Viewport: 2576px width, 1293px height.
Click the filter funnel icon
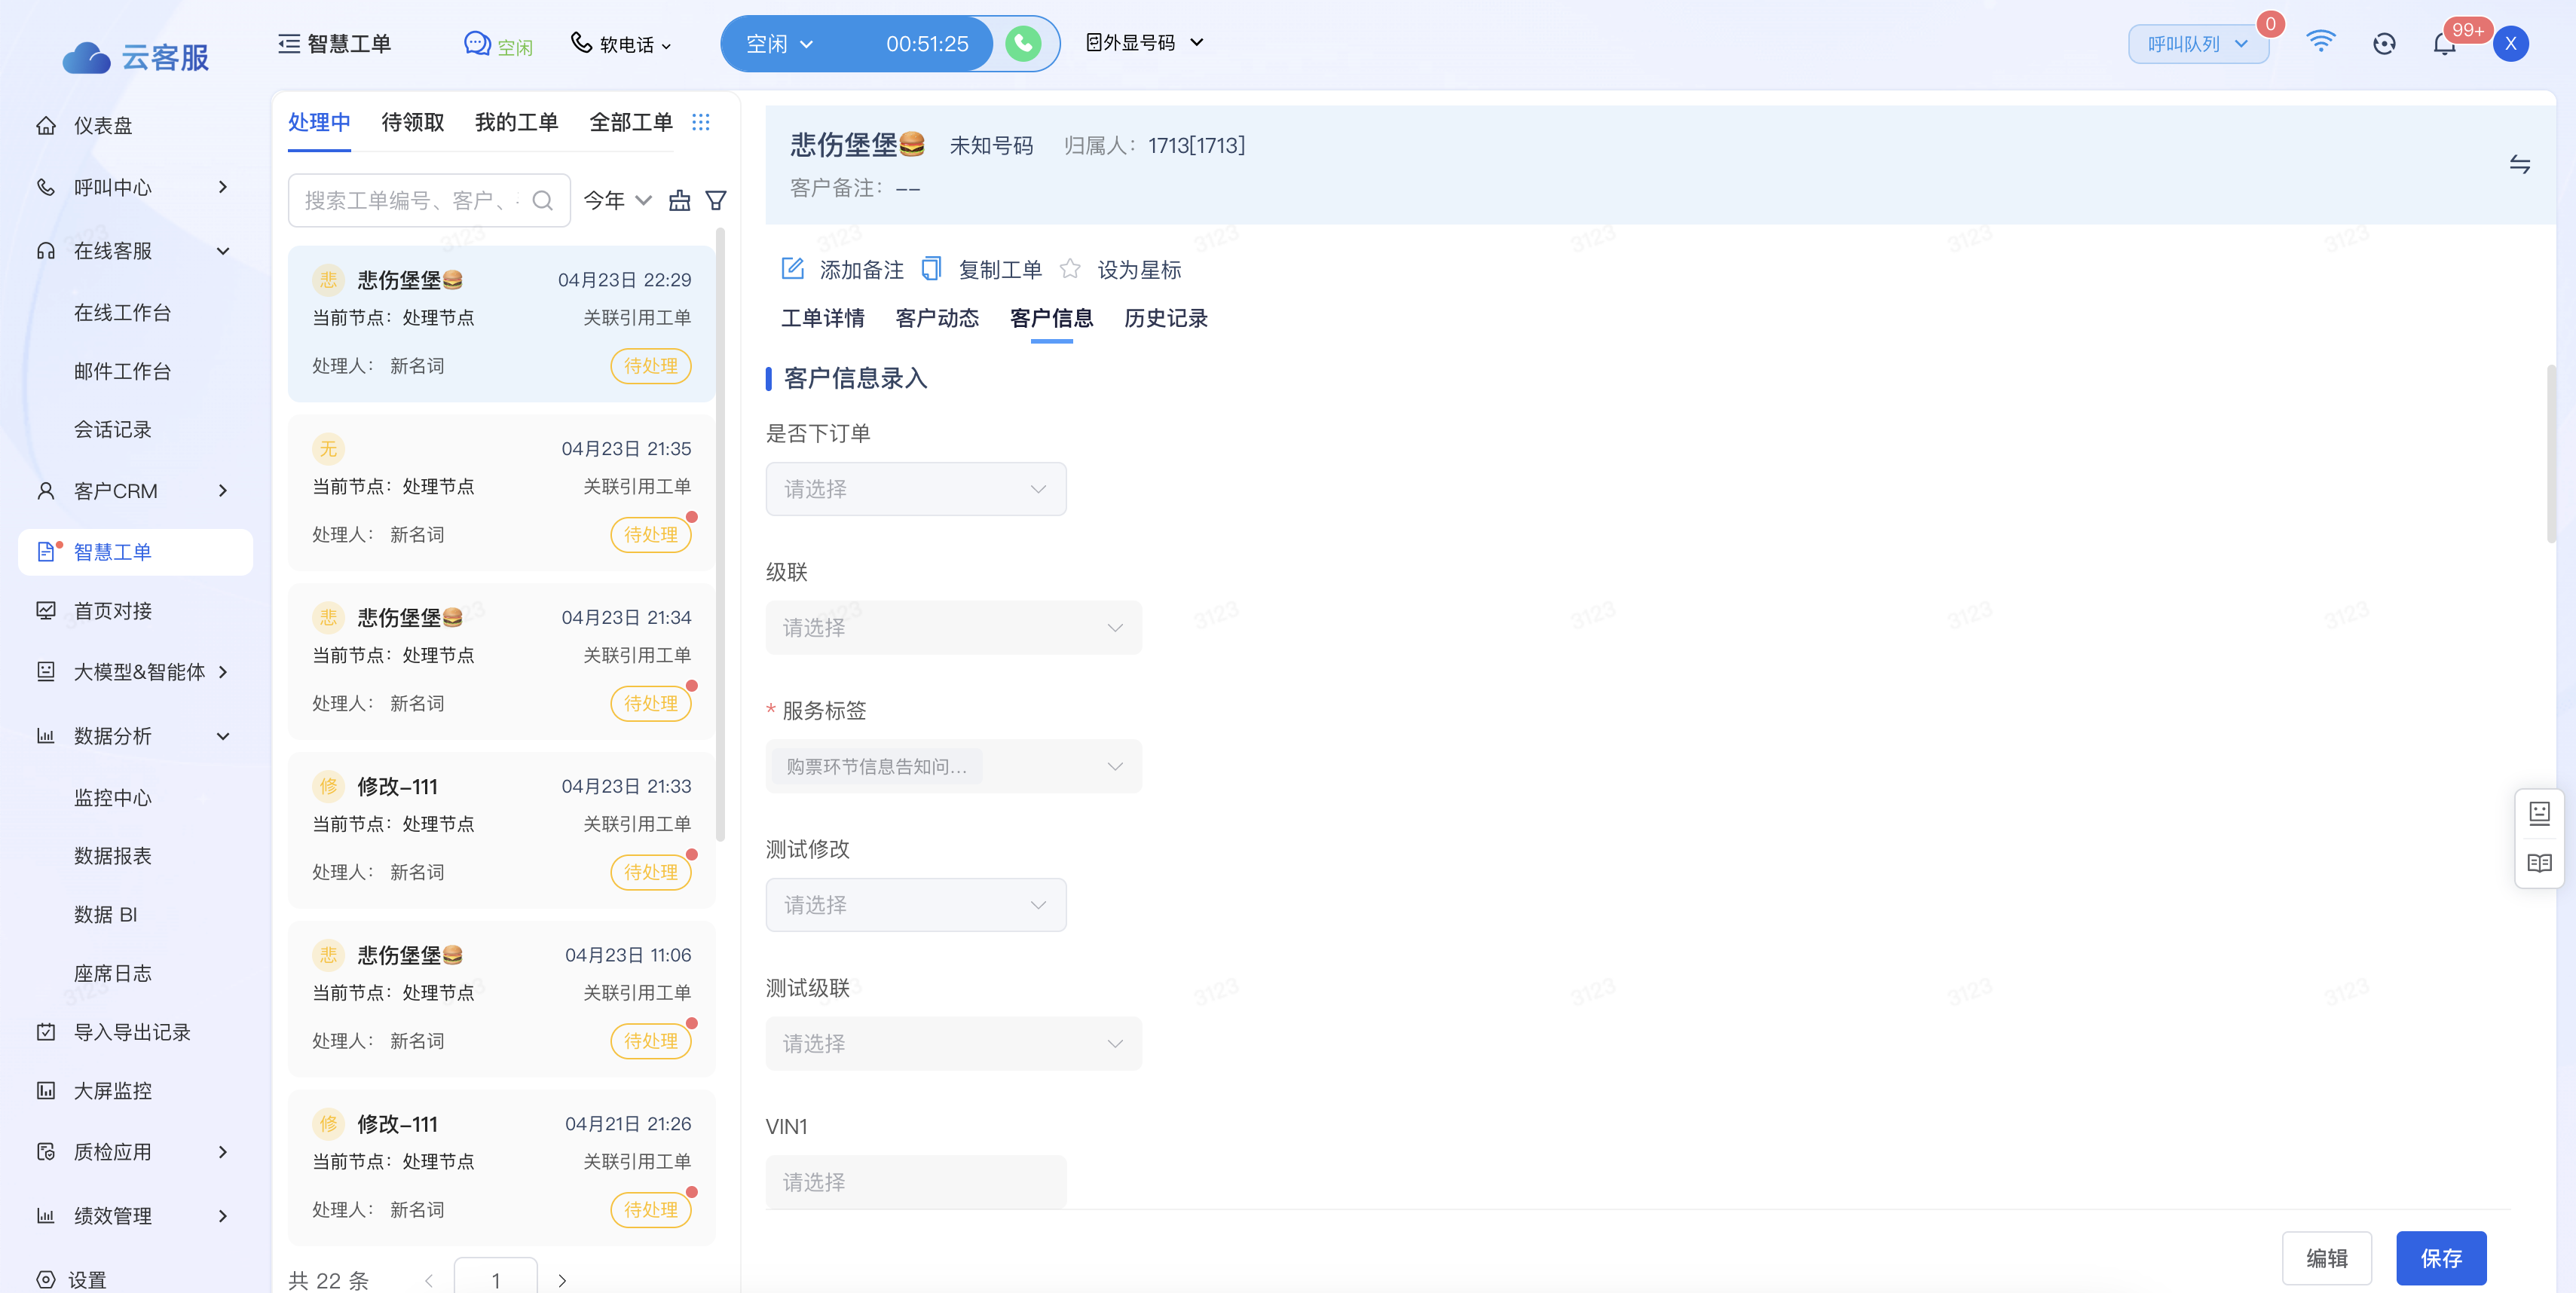click(716, 201)
